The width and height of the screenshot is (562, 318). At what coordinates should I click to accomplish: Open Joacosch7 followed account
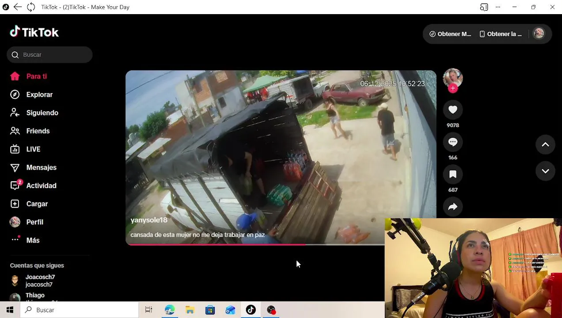[x=40, y=281]
